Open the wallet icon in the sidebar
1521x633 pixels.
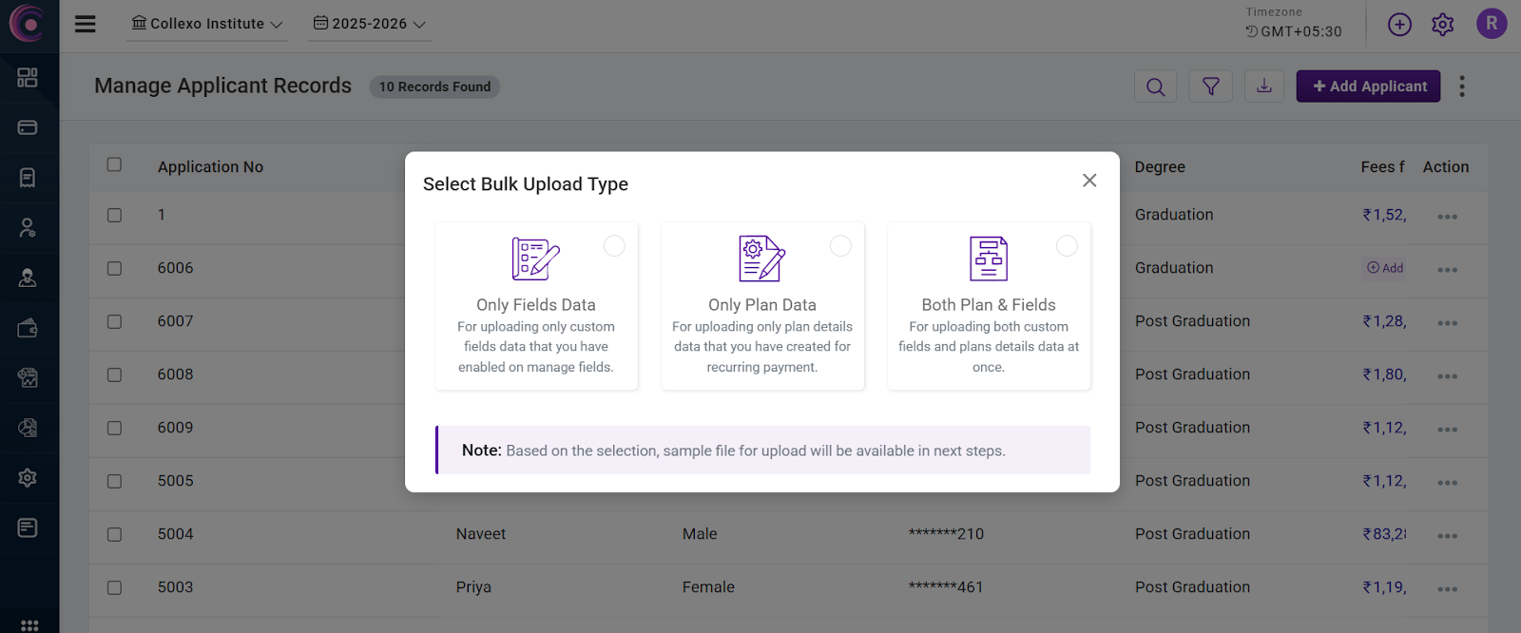point(28,328)
